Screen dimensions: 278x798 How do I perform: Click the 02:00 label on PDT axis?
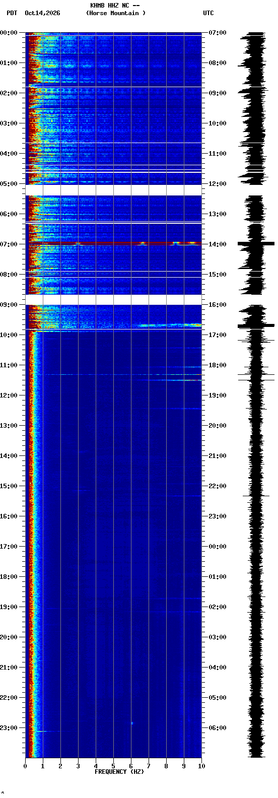coord(9,93)
